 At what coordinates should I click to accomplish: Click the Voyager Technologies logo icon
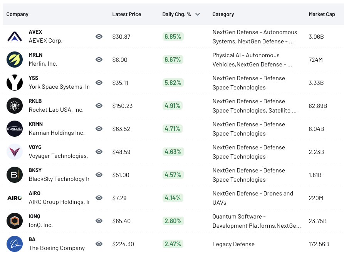15,152
